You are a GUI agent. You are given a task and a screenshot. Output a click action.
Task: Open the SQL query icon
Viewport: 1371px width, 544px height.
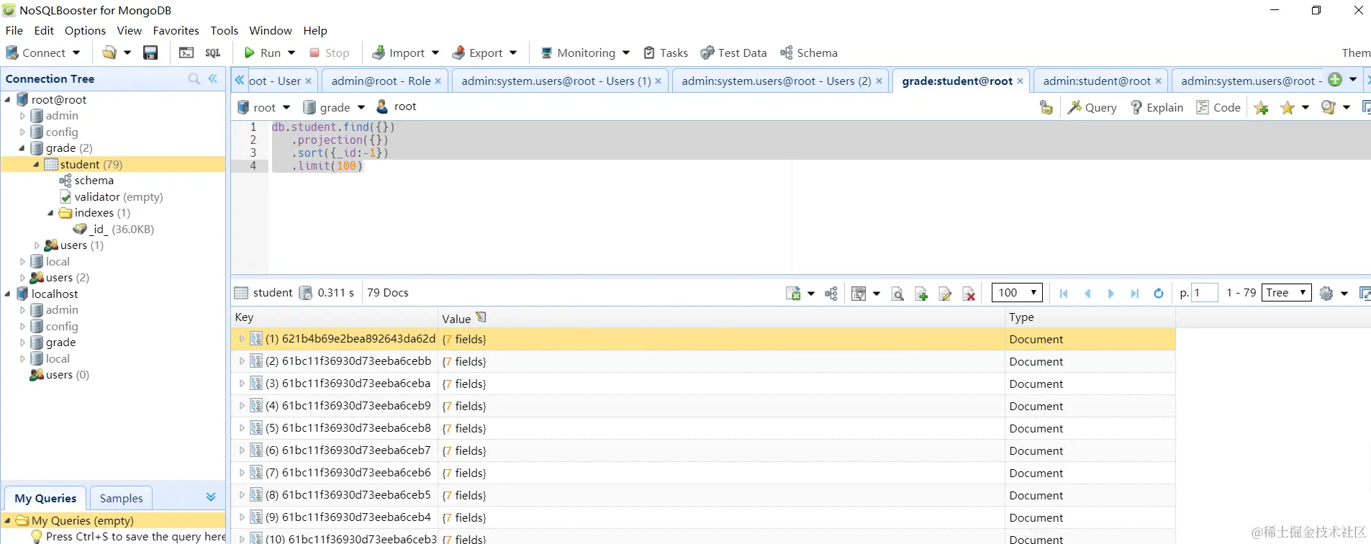click(x=213, y=53)
